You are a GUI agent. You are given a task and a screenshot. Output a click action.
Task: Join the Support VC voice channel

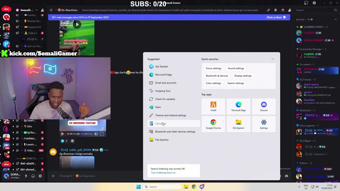[x=29, y=27]
